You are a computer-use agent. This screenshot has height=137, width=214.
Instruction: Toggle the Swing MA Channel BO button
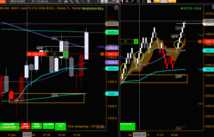[10, 126]
